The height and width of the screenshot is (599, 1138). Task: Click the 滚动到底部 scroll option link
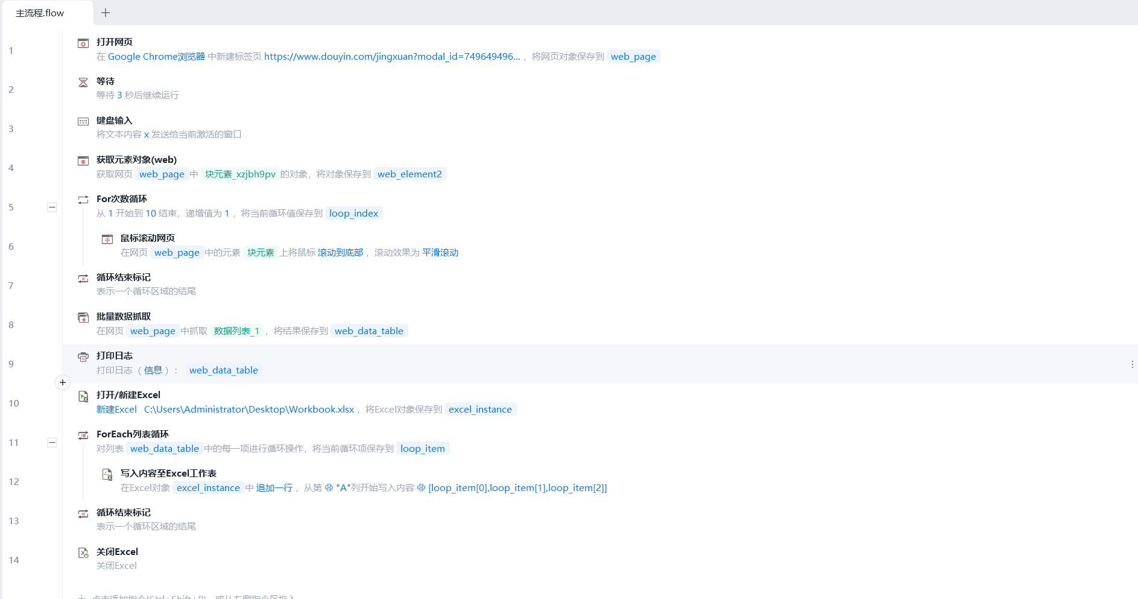coord(341,253)
